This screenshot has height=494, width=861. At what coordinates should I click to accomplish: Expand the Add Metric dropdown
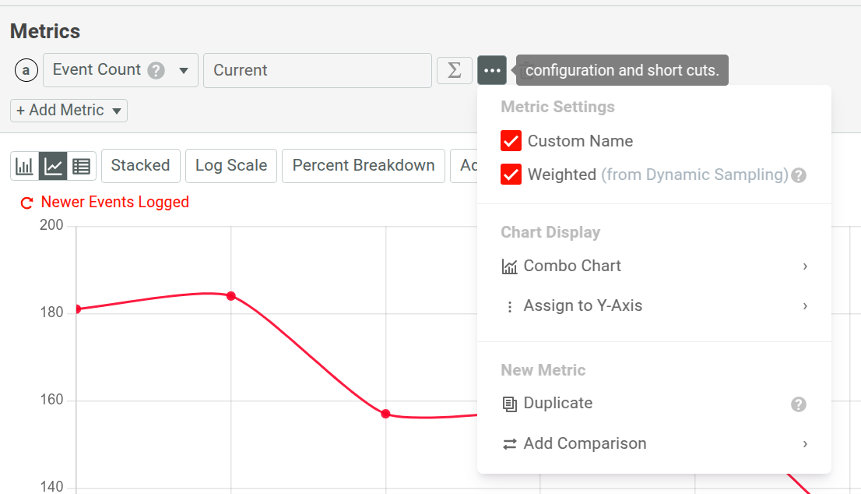68,110
